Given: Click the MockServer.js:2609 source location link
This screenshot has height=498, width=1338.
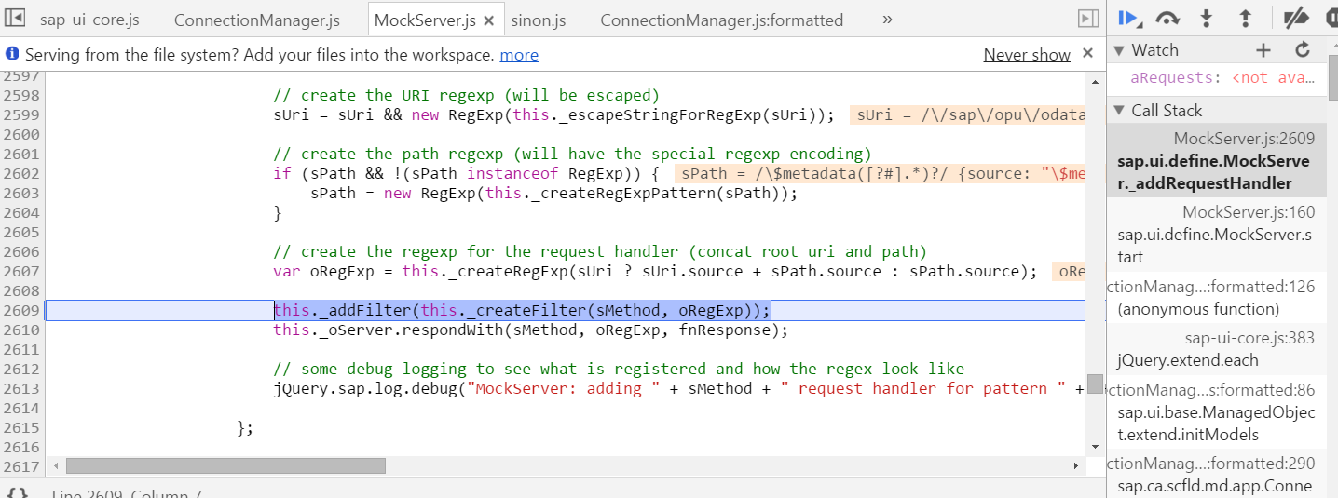Looking at the screenshot, I should point(1244,139).
